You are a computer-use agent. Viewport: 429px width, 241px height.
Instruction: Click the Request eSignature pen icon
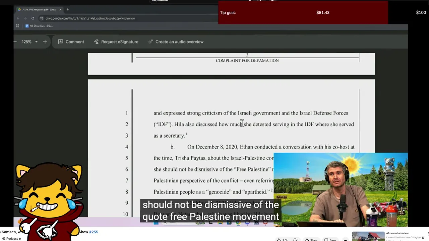click(96, 42)
